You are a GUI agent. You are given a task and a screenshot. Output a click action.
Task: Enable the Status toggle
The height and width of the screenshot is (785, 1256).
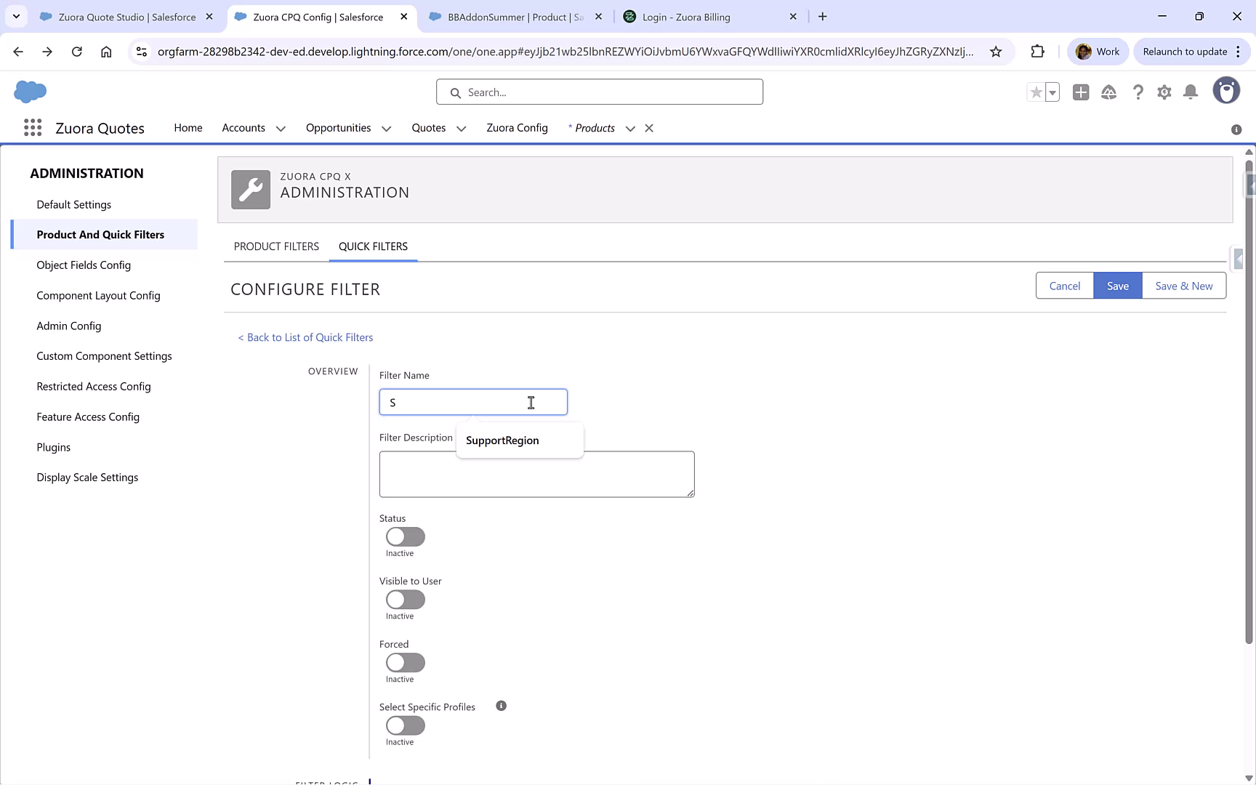(404, 536)
